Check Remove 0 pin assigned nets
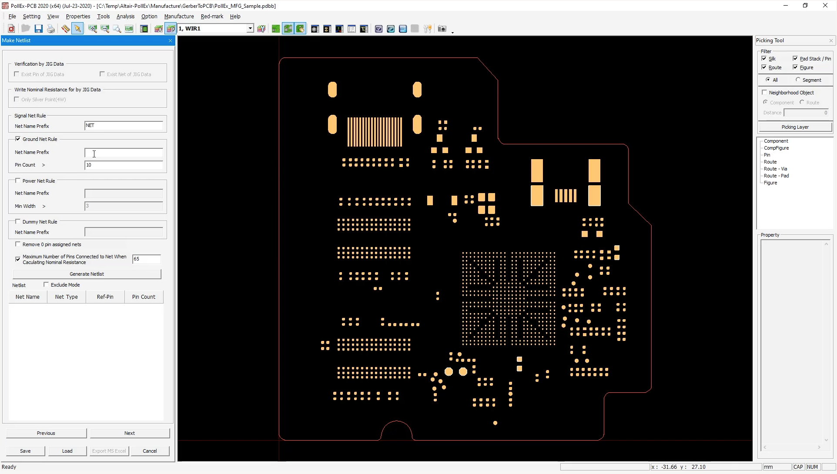 click(18, 244)
